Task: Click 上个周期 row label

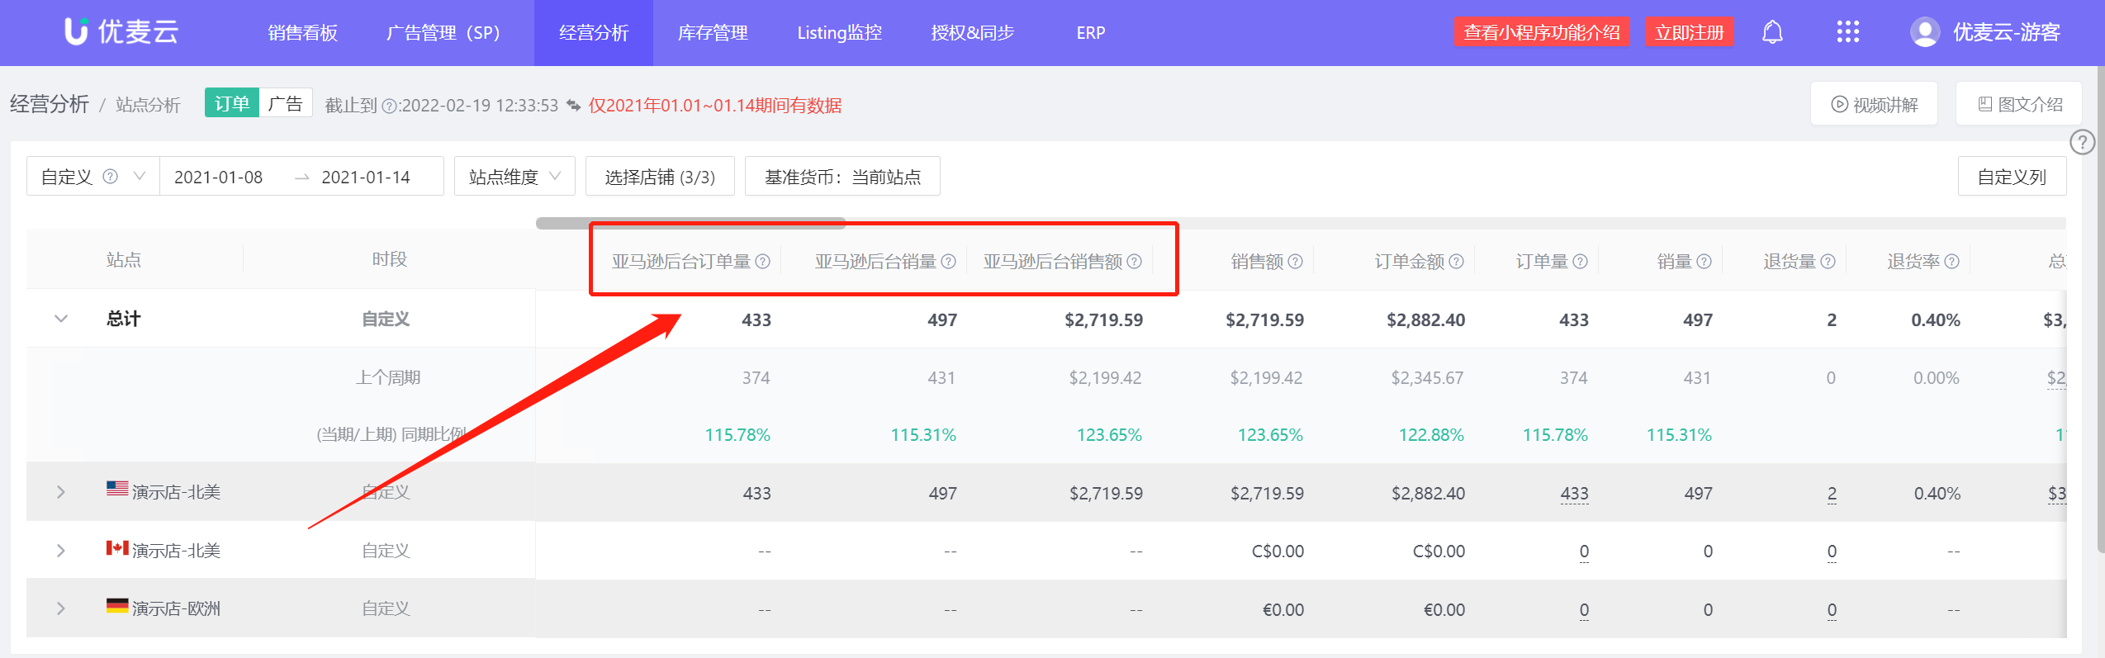Action: coord(388,377)
